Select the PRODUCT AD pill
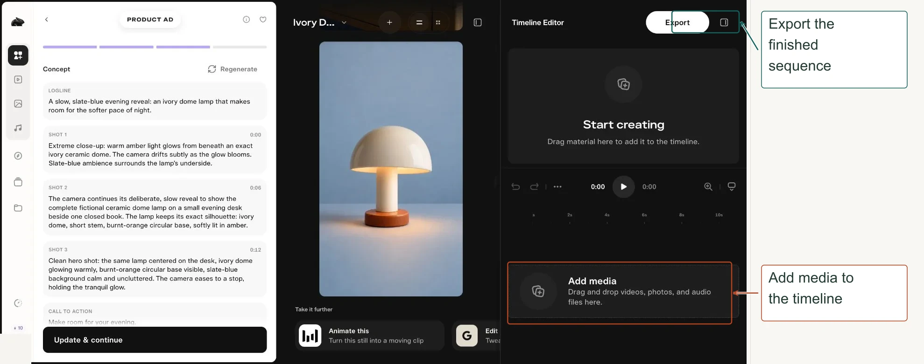Viewport: 924px width, 364px height. (150, 20)
